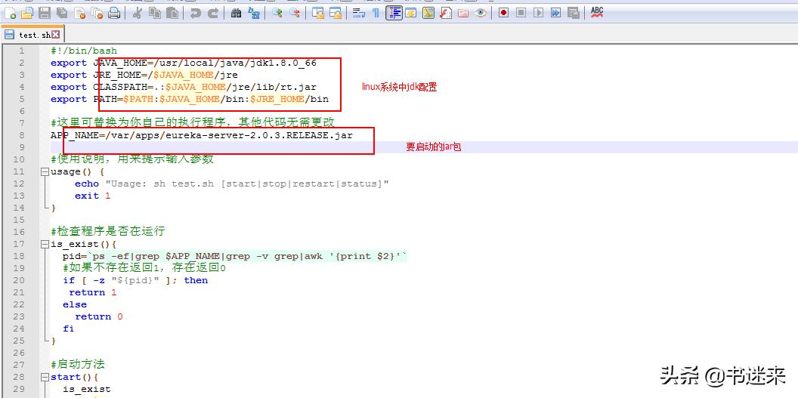Viewport: 798px width, 398px height.
Task: Click the Save All icon
Action: coord(62,13)
